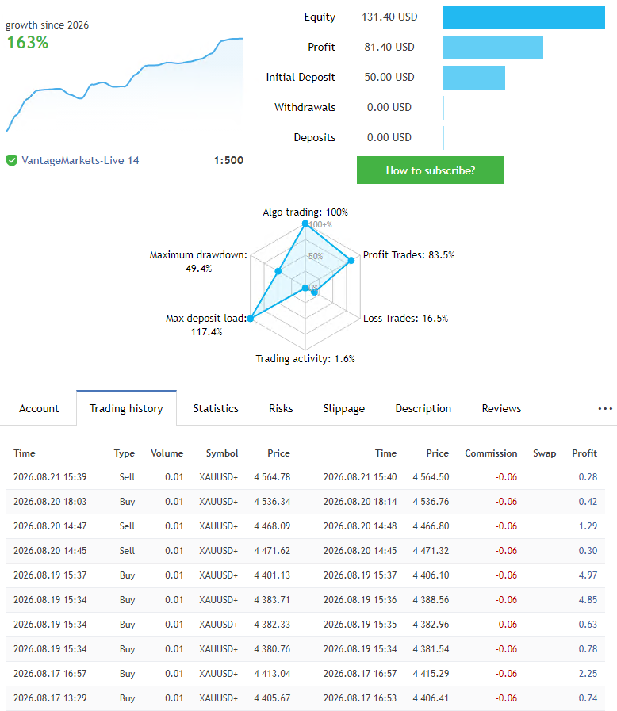Screen dimensions: 617x711
Task: Go to the Risks tab
Action: (x=281, y=408)
